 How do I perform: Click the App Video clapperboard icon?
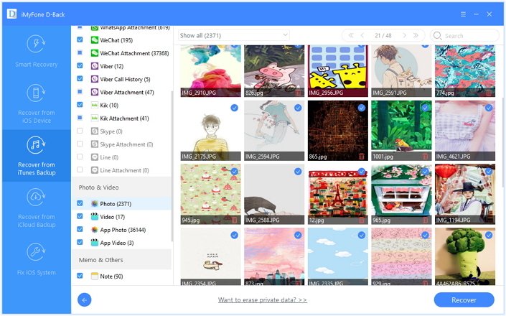94,243
